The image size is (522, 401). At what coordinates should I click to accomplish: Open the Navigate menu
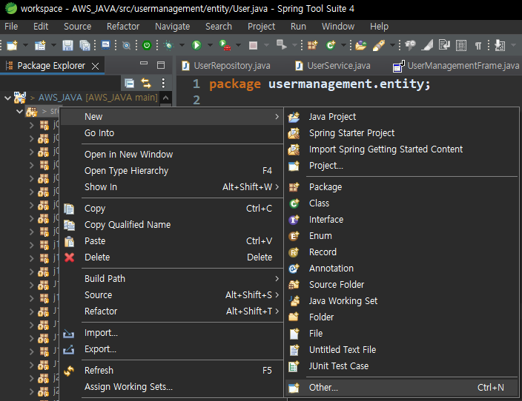pos(172,27)
